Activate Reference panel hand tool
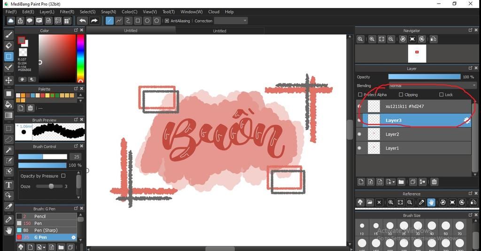 tap(431, 202)
